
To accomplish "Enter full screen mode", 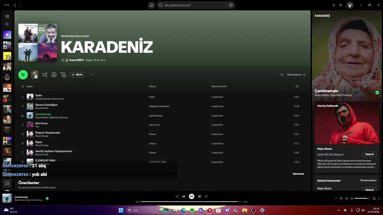I will (x=379, y=198).
